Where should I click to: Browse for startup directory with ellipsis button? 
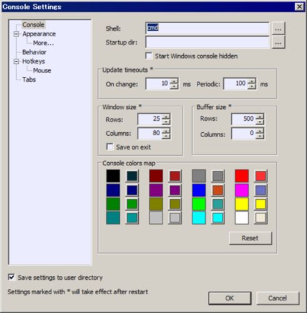point(278,43)
